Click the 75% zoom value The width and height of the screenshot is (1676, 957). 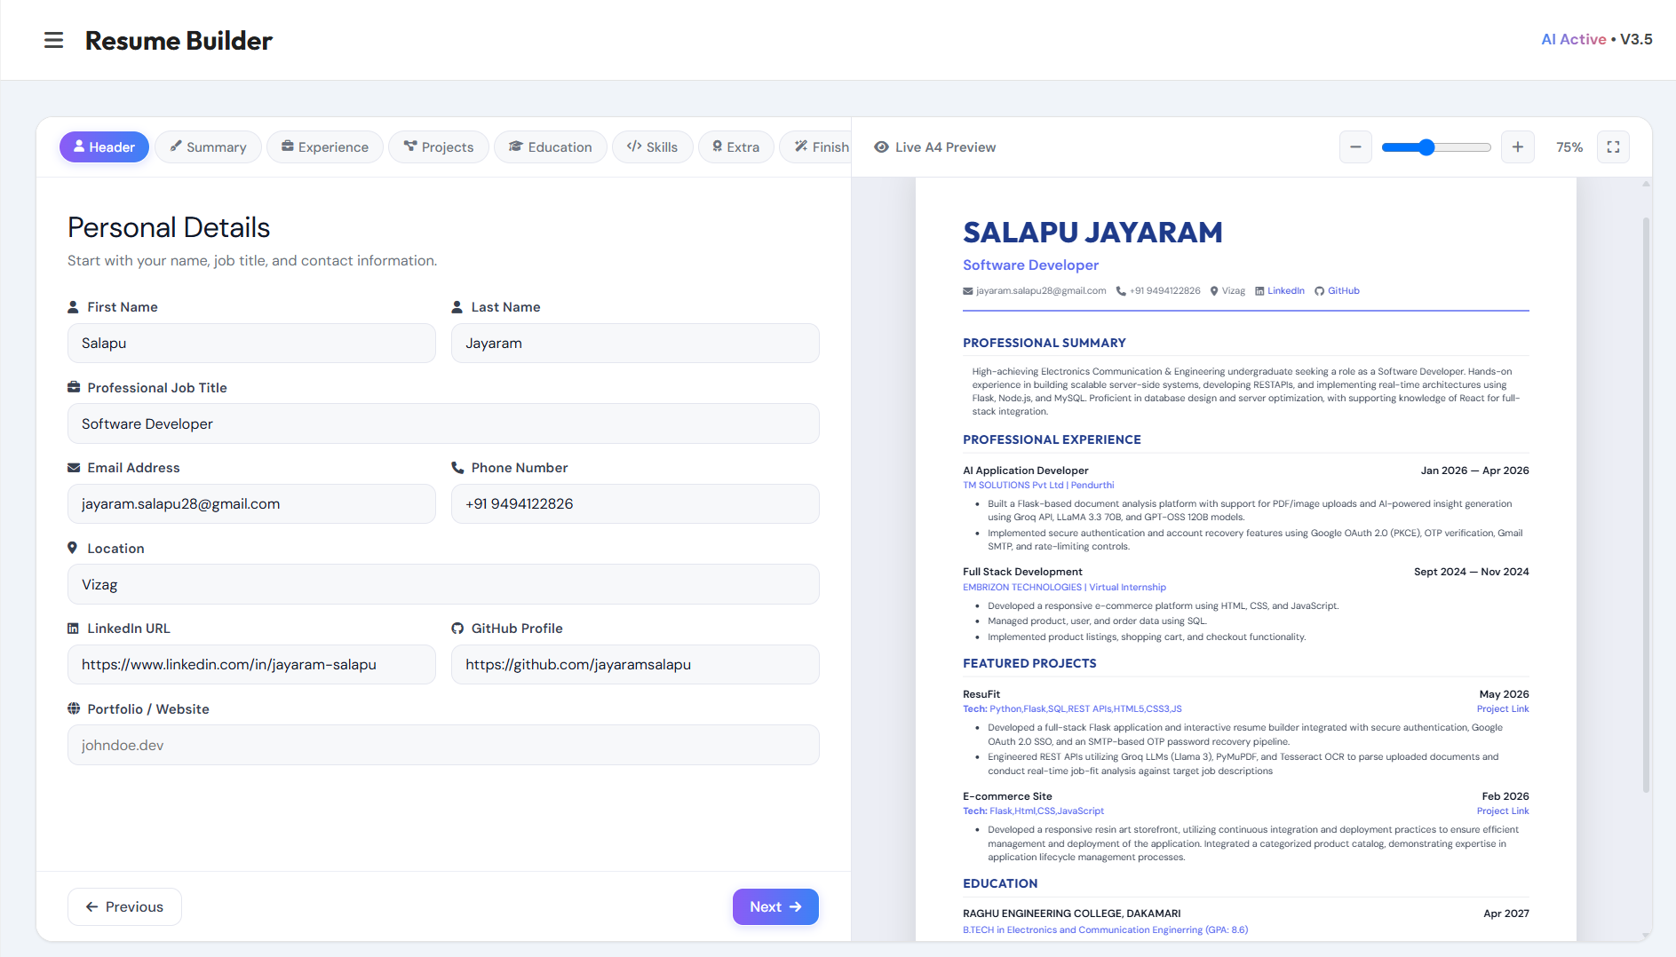pyautogui.click(x=1569, y=147)
